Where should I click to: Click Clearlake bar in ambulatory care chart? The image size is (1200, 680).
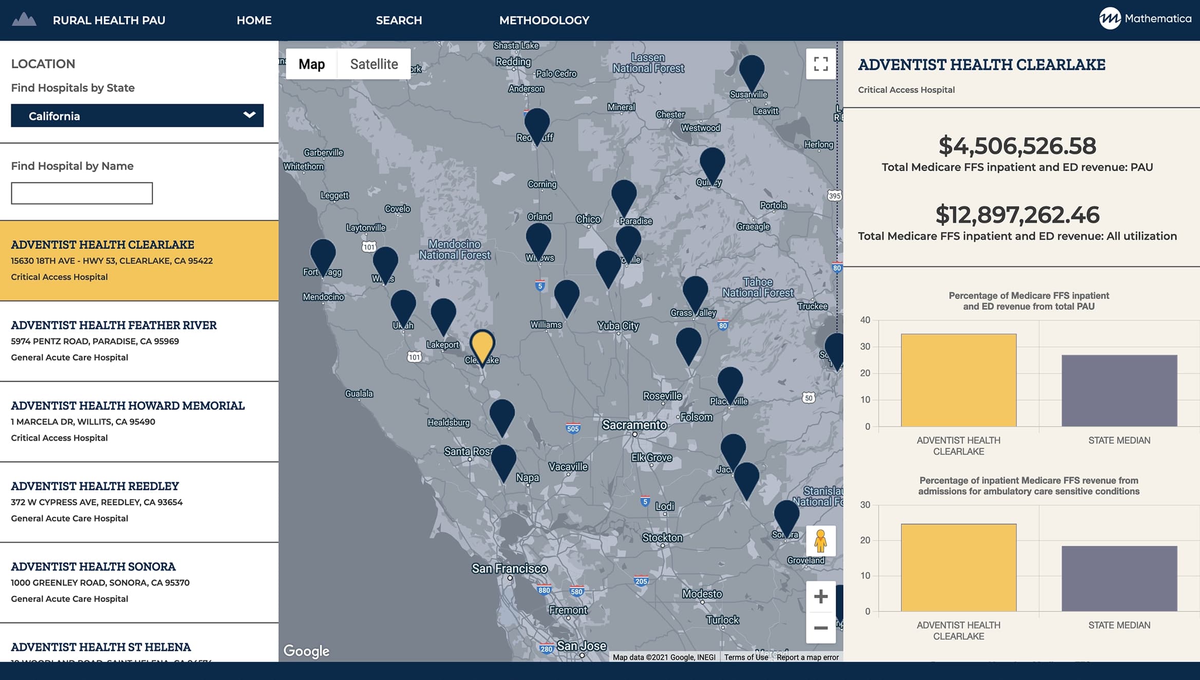click(x=959, y=568)
